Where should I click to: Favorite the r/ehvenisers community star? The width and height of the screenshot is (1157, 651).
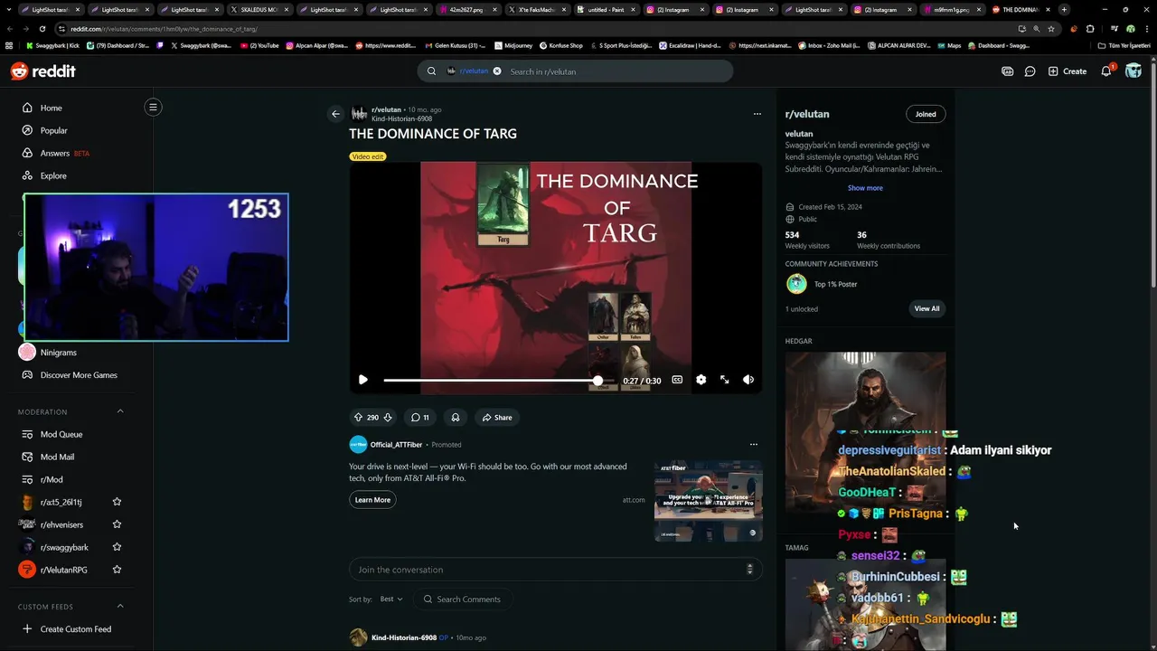[117, 524]
